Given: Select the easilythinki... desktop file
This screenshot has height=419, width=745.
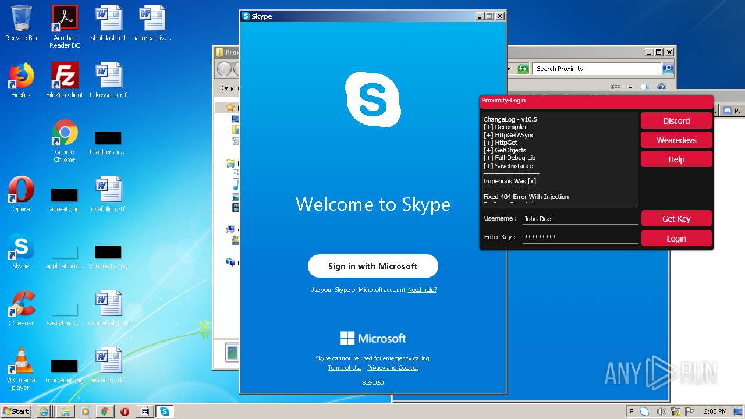Looking at the screenshot, I should pos(65,313).
